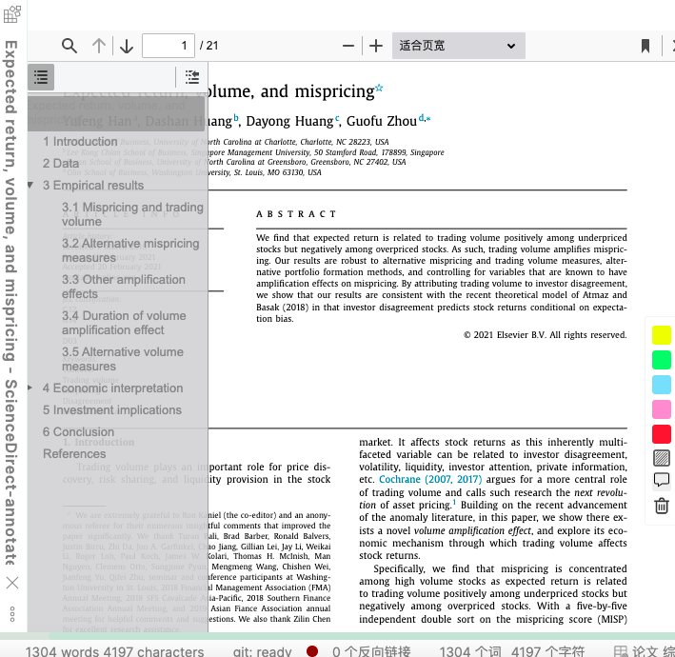The height and width of the screenshot is (657, 675).
Task: Click the red status dot in status bar
Action: pos(312,651)
